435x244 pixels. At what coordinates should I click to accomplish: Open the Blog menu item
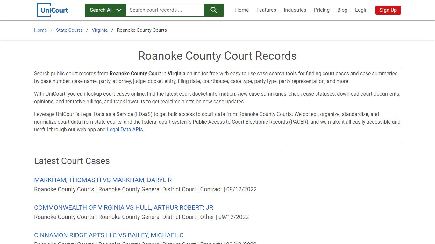click(x=342, y=10)
